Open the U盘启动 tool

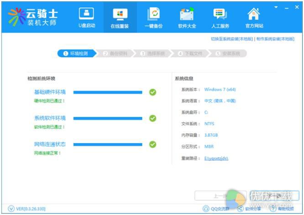click(86, 18)
